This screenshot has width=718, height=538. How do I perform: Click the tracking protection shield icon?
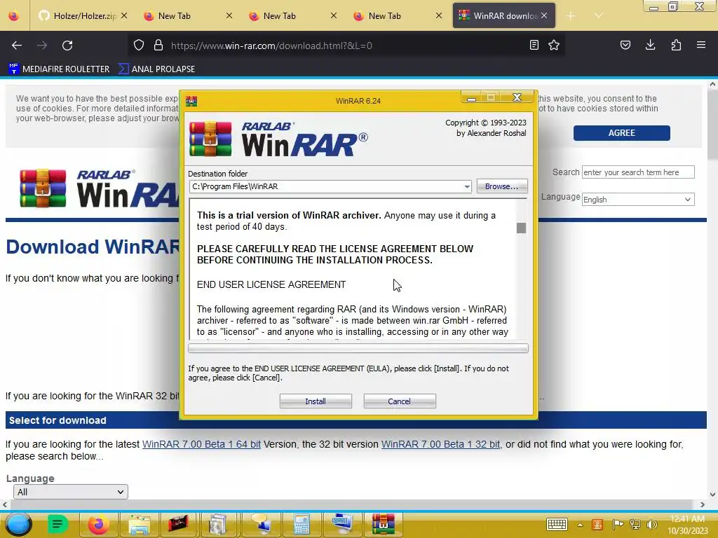(139, 46)
